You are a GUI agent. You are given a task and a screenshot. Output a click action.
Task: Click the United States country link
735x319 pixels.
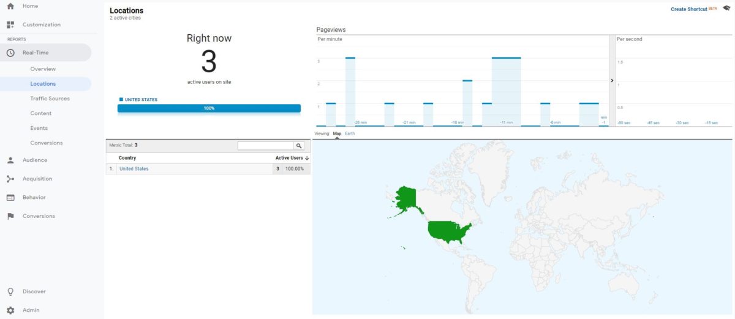click(x=134, y=169)
